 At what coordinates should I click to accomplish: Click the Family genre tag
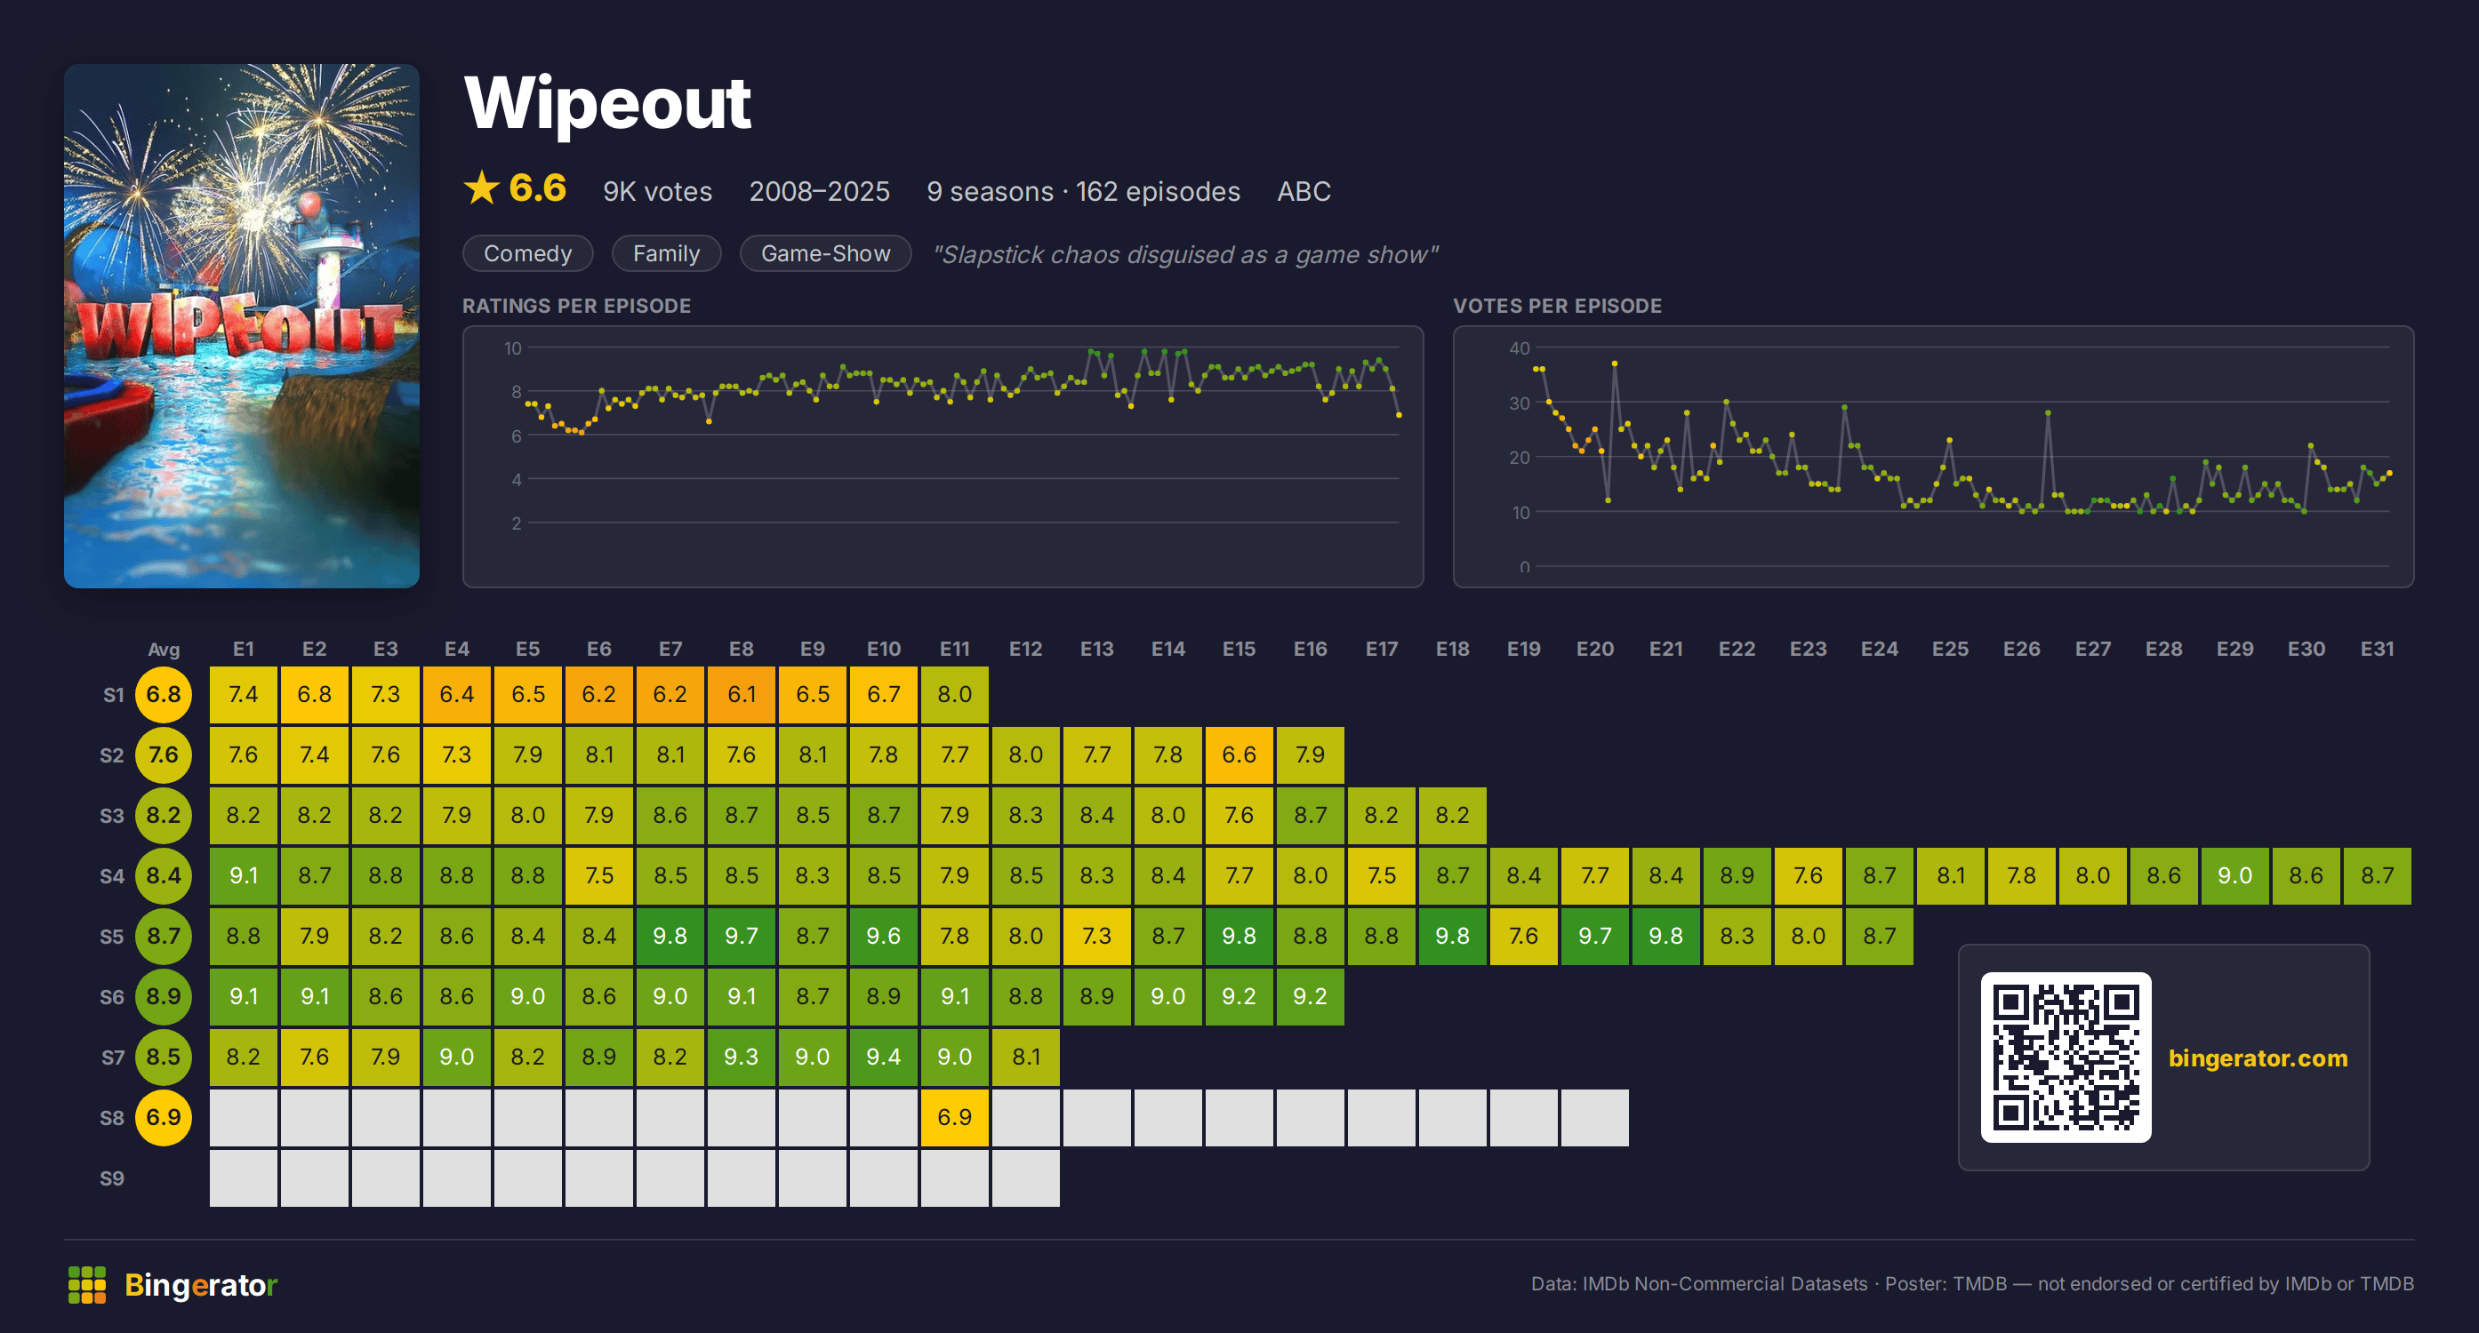pyautogui.click(x=666, y=254)
